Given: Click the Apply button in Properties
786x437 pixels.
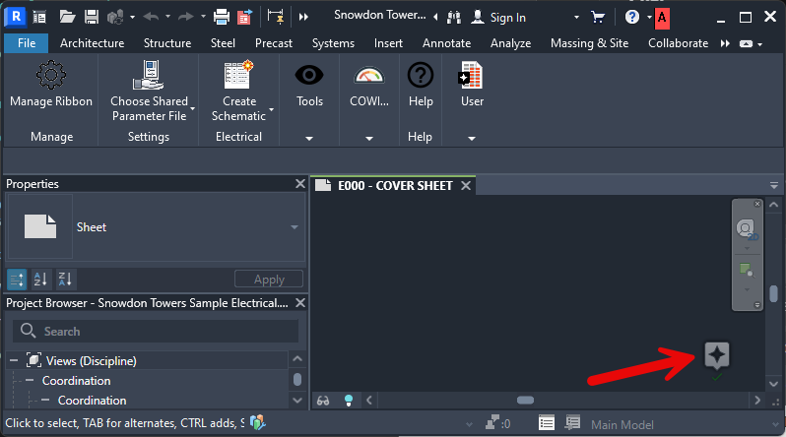Looking at the screenshot, I should (x=269, y=280).
